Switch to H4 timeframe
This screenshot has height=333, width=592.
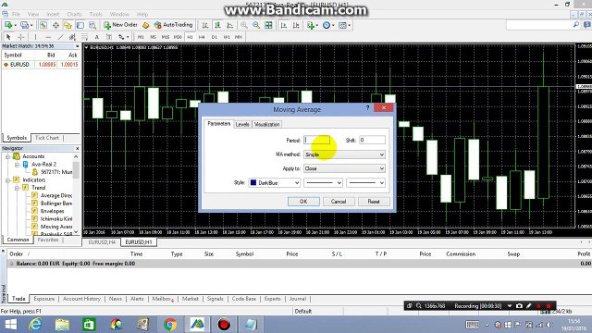[x=202, y=37]
